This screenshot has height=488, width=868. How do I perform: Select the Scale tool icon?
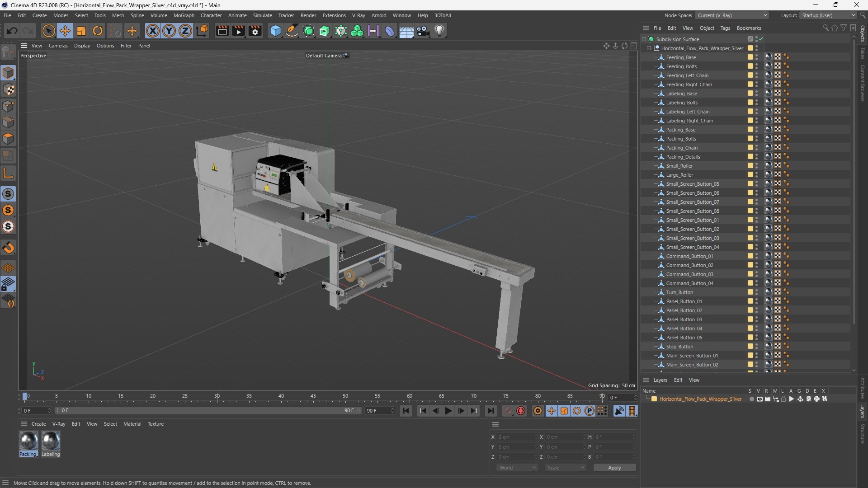(x=81, y=31)
